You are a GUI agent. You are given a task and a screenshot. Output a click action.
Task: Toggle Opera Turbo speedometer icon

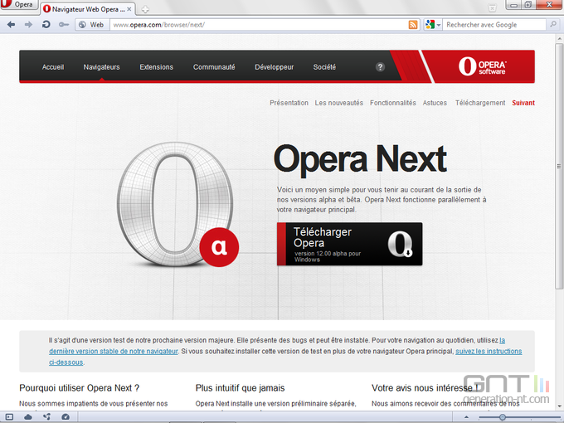click(66, 417)
